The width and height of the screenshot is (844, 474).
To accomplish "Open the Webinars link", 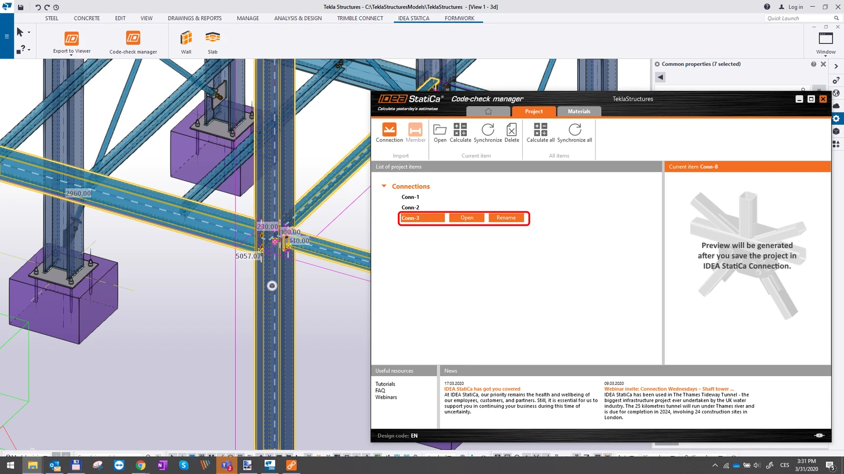I will coord(386,397).
